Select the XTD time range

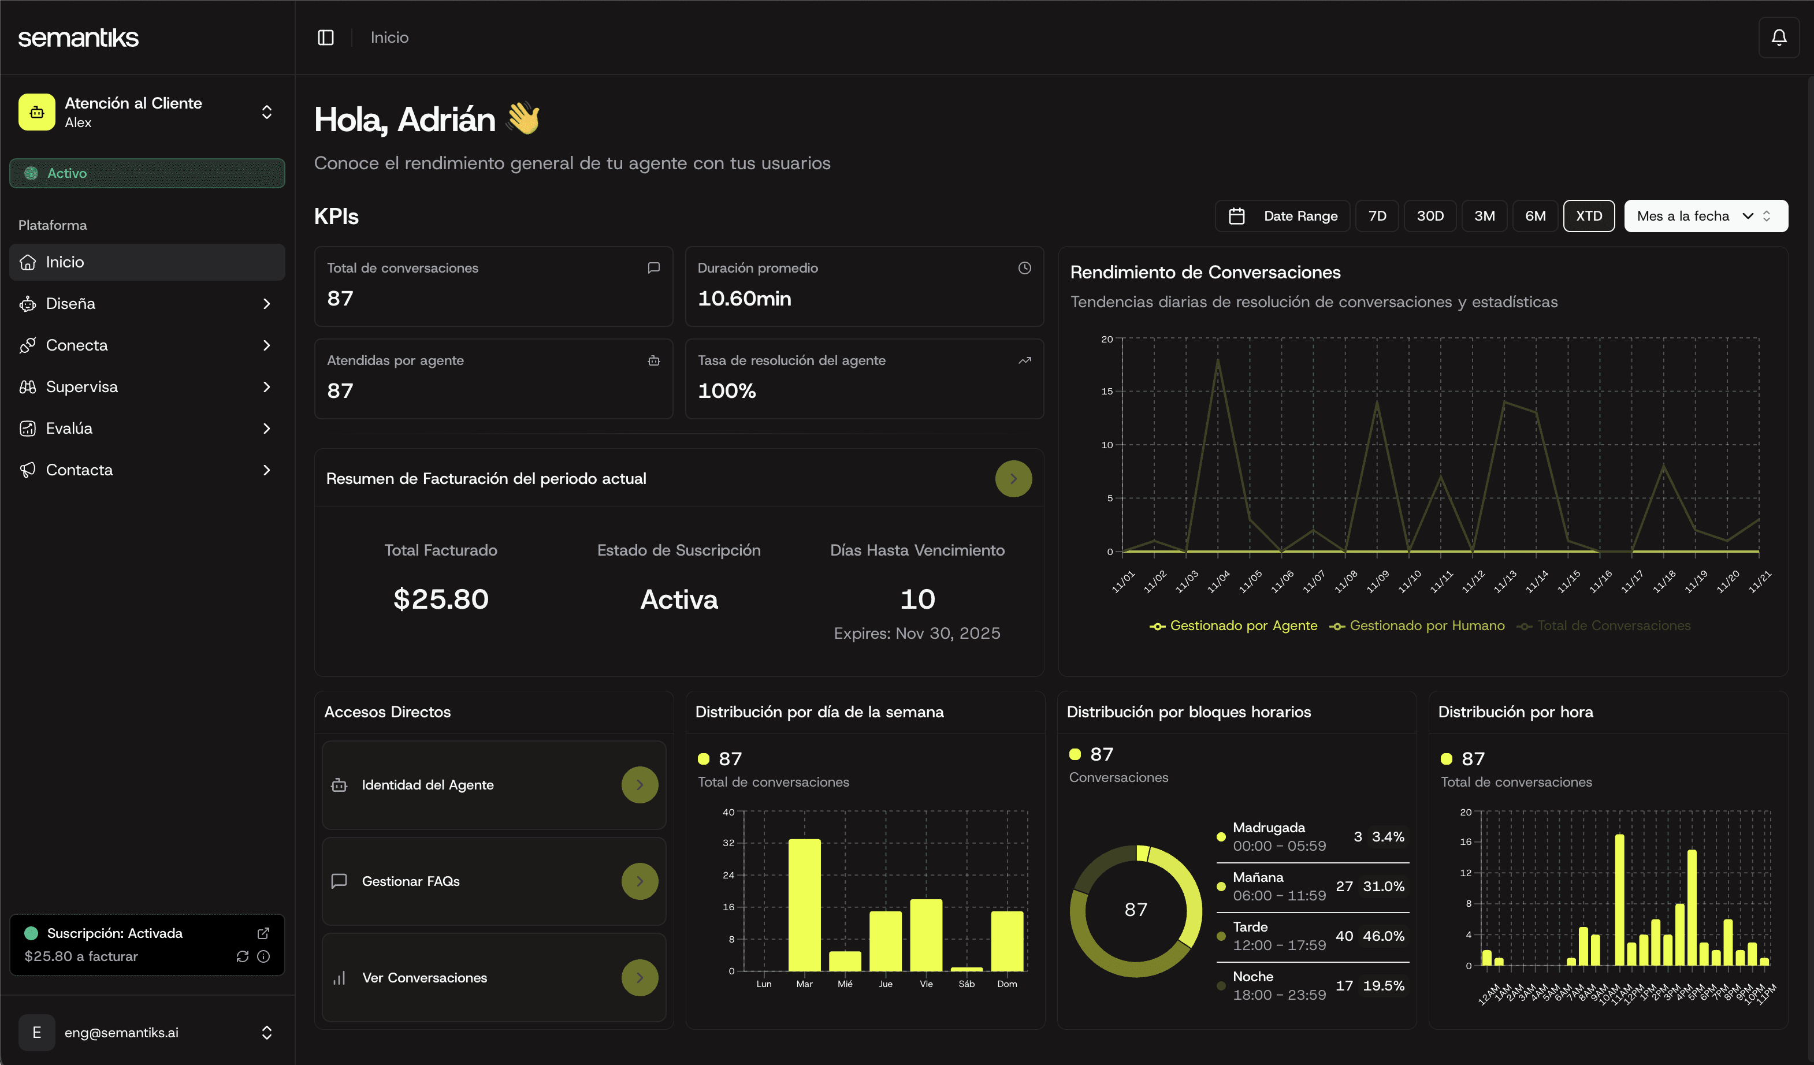[1589, 216]
